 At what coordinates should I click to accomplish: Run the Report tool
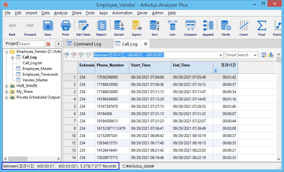click(x=101, y=28)
